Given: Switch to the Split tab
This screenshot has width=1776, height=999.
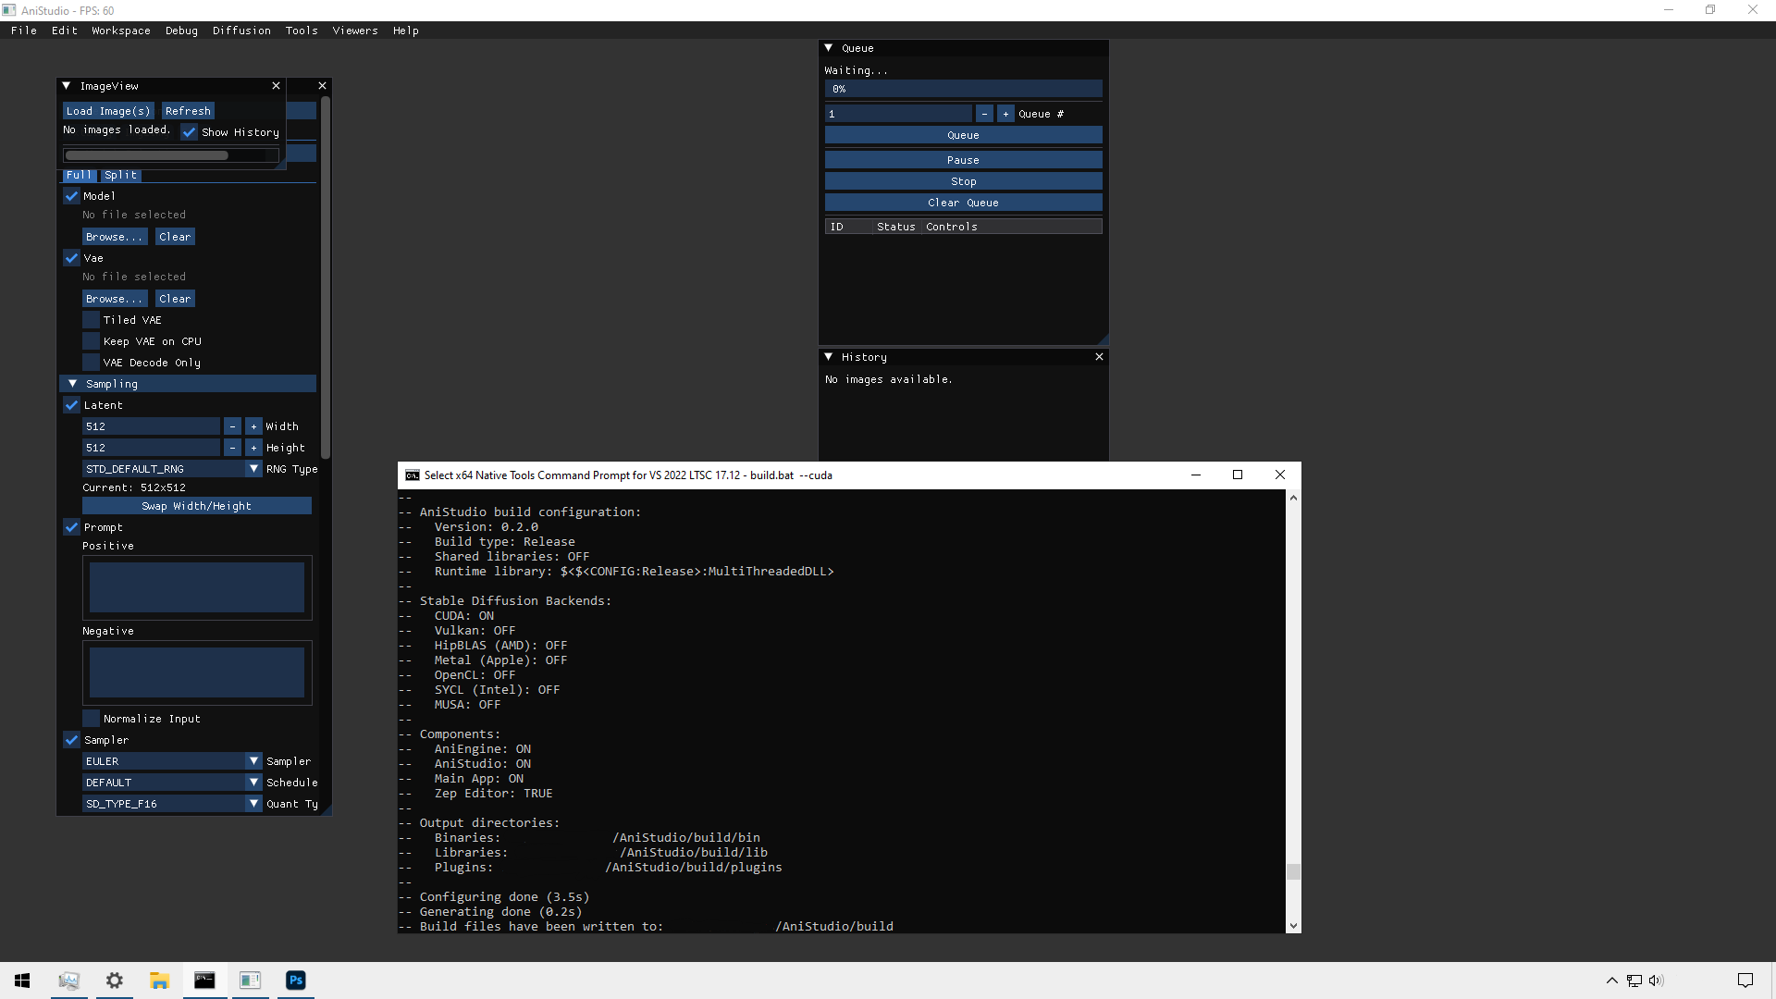Looking at the screenshot, I should 120,175.
